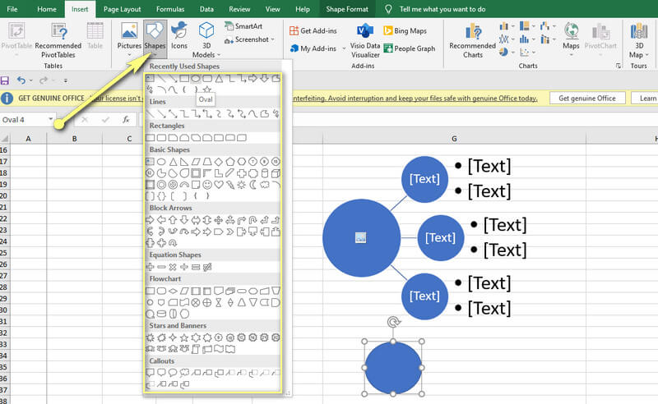Launch the 3D Map tour
The width and height of the screenshot is (658, 404).
[639, 39]
